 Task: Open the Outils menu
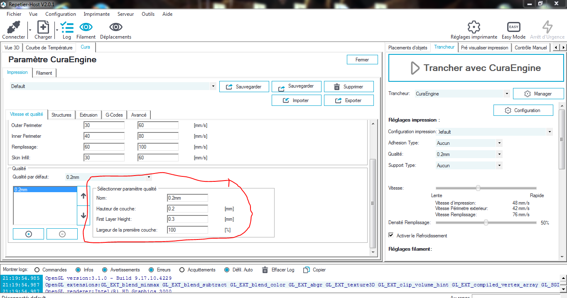click(148, 14)
